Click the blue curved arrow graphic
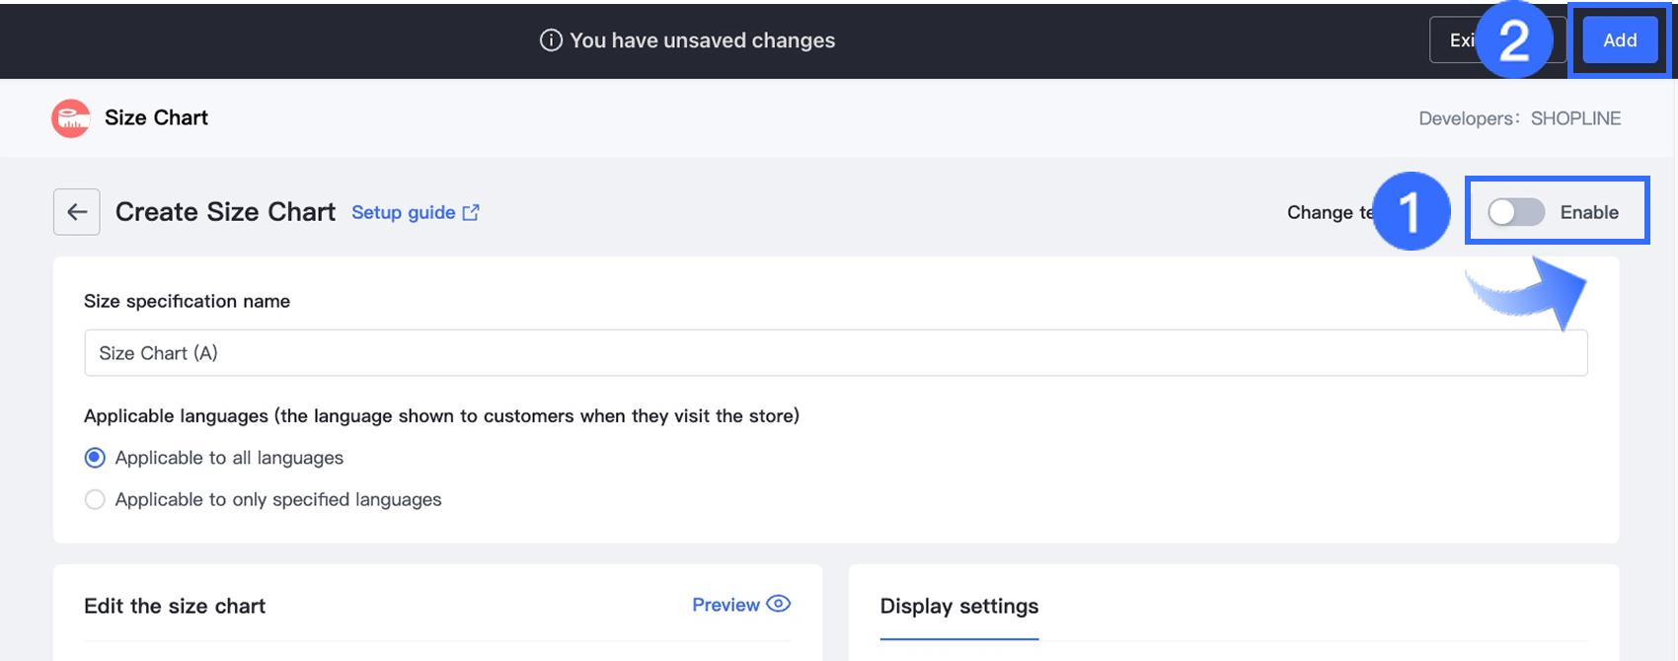Viewport: 1678px width, 661px height. coord(1528,292)
